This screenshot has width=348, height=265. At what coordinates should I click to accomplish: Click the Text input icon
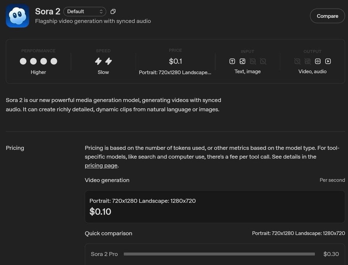[232, 61]
